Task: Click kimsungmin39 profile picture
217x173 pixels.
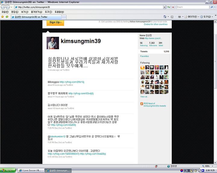Action: click(x=53, y=43)
